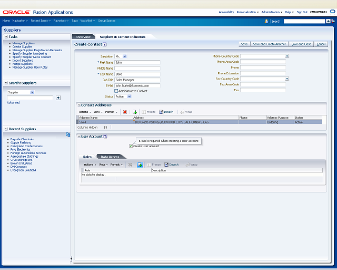Click the left panel collapse splitter arrow
Screen dimensions: 337x270
click(x=71, y=258)
